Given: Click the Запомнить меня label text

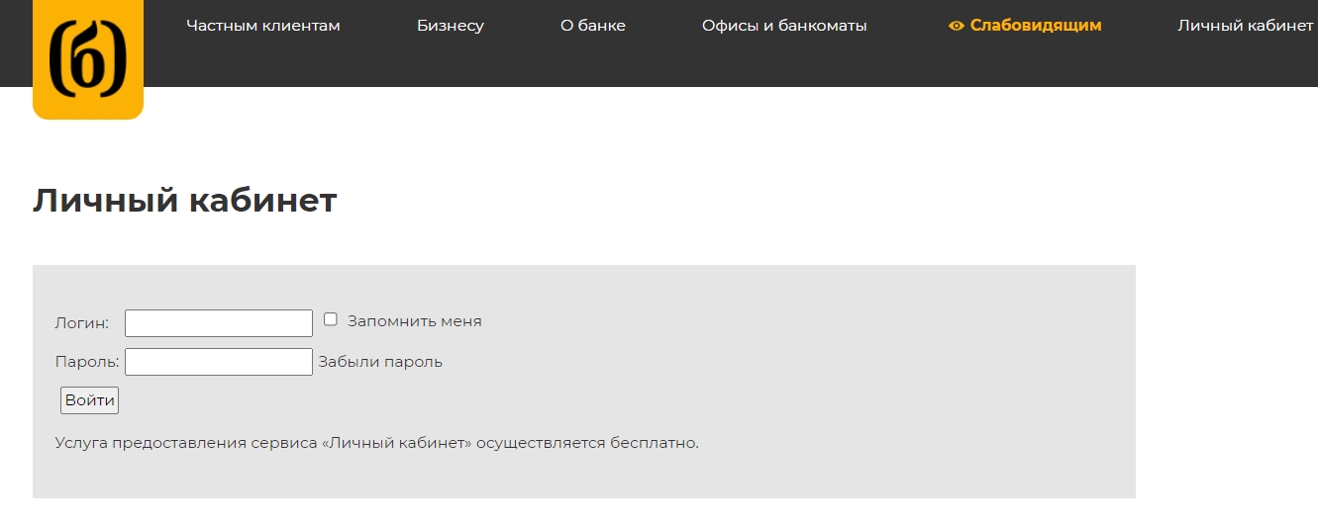Looking at the screenshot, I should click(x=414, y=321).
